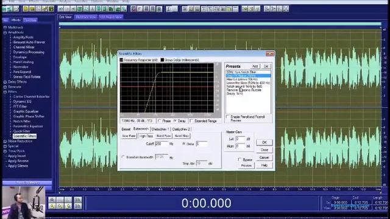Select the 50Hz Hum Notch Filter preset
390x219 pixels.
[x=241, y=72]
